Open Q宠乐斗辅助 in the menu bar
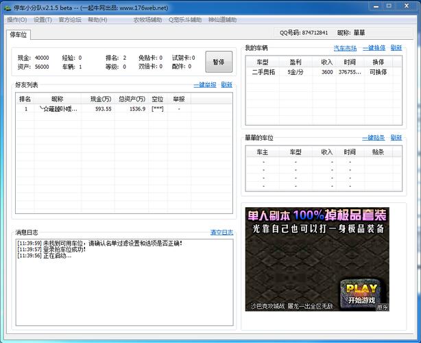This screenshot has width=421, height=343. click(185, 20)
